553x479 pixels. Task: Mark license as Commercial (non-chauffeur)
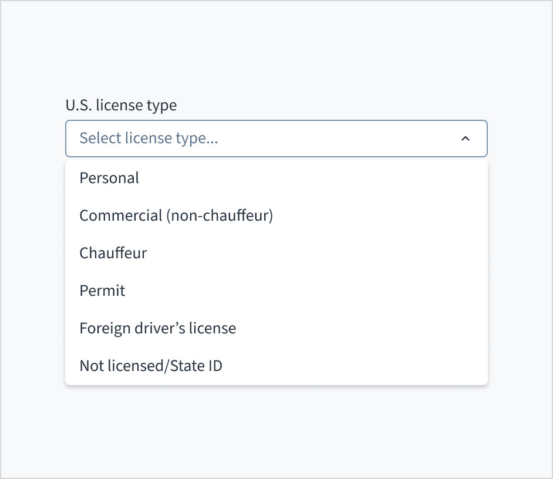click(x=176, y=215)
